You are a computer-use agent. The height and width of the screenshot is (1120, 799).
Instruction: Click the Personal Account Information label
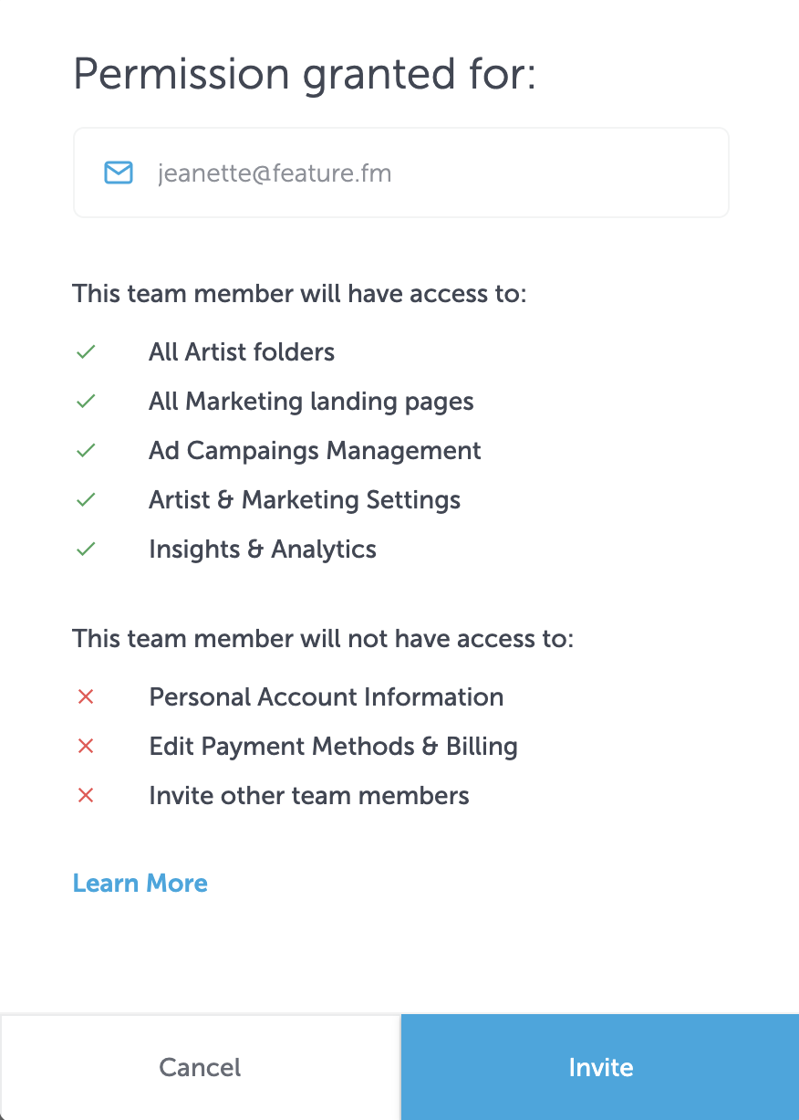click(327, 697)
